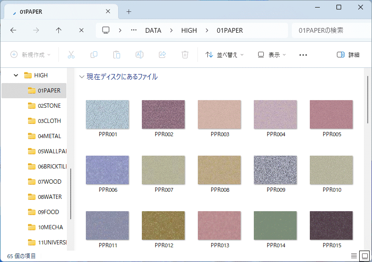The image size is (372, 262).
Task: Open the breadcrumb ellipsis for hidden path
Action: (x=134, y=30)
